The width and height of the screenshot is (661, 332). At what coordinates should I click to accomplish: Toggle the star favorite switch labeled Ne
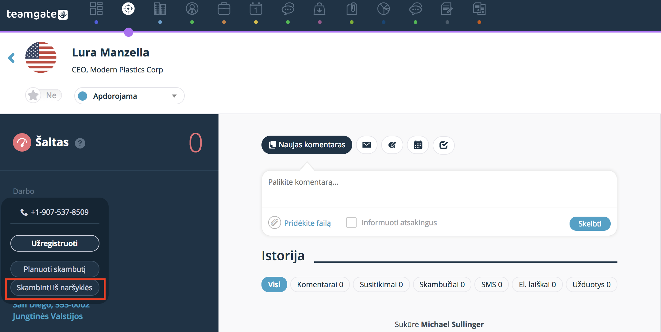(44, 95)
